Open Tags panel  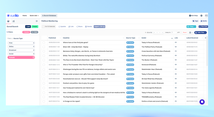pos(195,21)
